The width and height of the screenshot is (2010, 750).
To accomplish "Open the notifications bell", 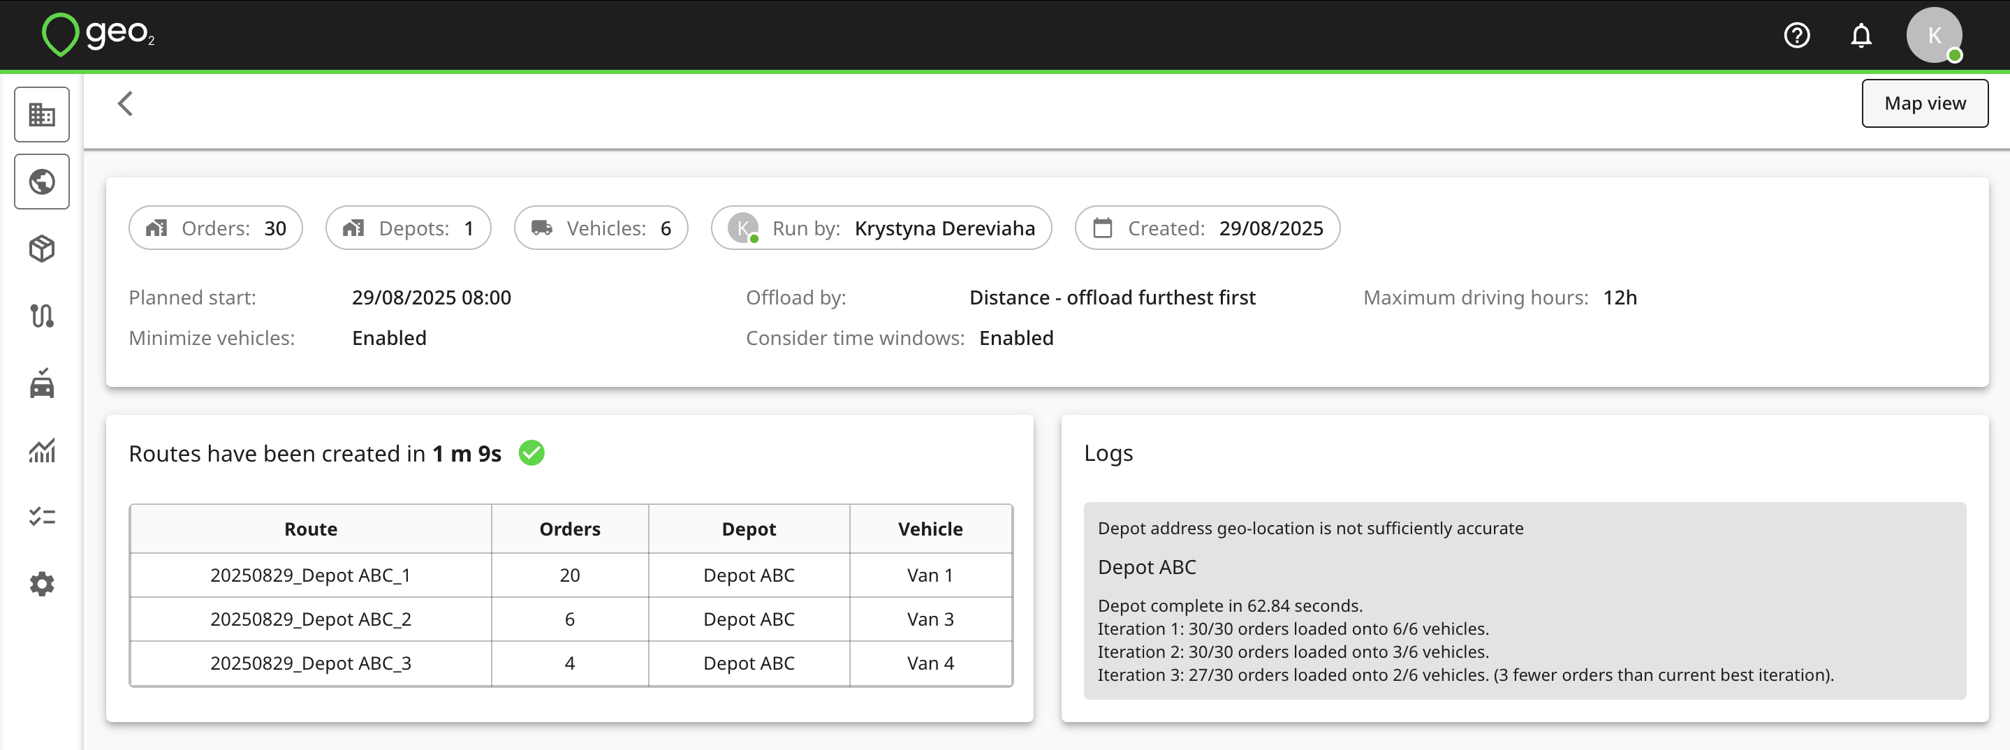I will click(1861, 35).
